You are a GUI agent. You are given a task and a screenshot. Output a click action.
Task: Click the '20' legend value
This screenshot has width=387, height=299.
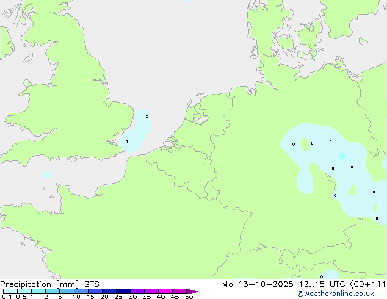point(104,297)
